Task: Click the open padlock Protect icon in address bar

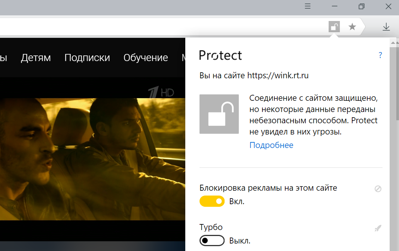Action: click(334, 27)
